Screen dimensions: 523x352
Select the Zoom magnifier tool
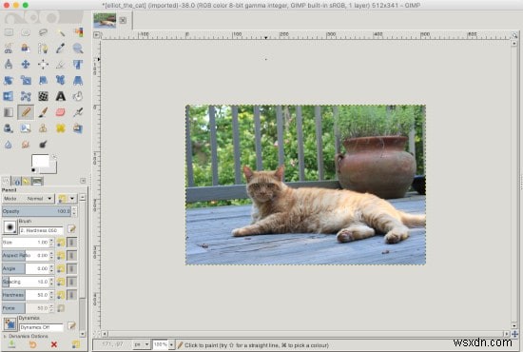[78, 49]
